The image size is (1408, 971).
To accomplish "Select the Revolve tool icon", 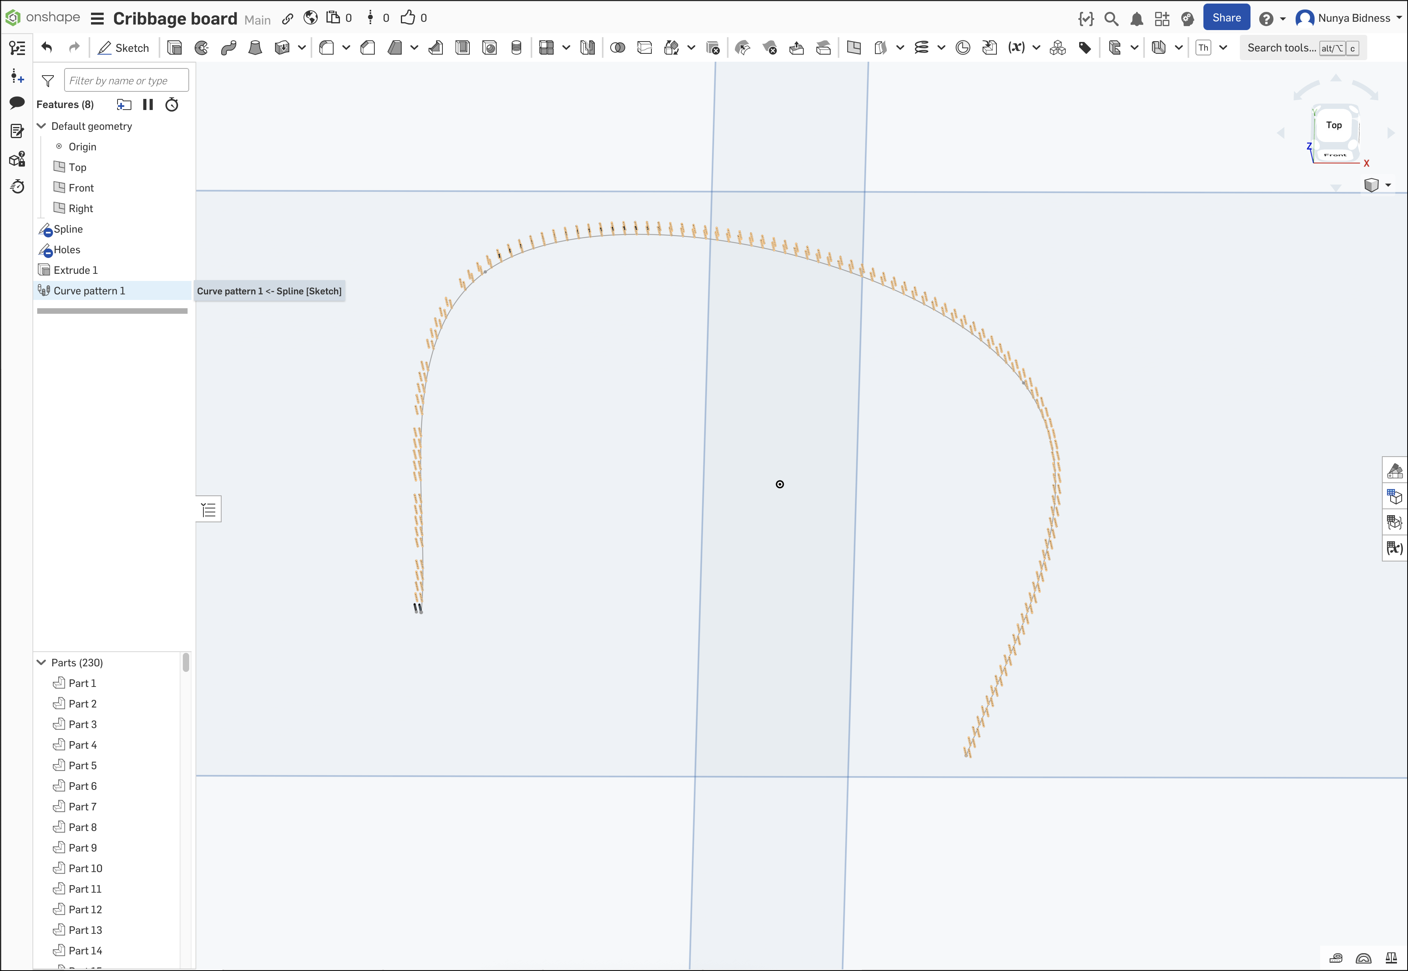I will 201,47.
